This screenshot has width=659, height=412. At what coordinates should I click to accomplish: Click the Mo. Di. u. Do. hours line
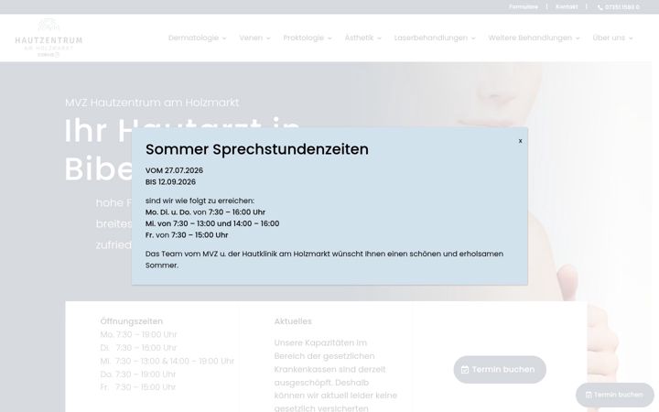tap(205, 212)
